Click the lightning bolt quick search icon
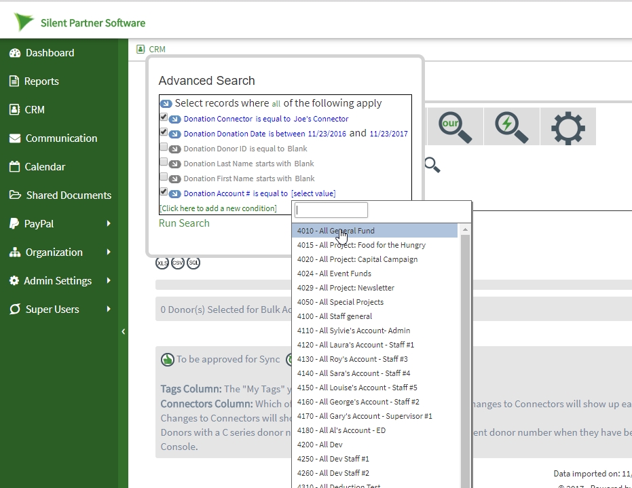This screenshot has width=632, height=488. [511, 127]
